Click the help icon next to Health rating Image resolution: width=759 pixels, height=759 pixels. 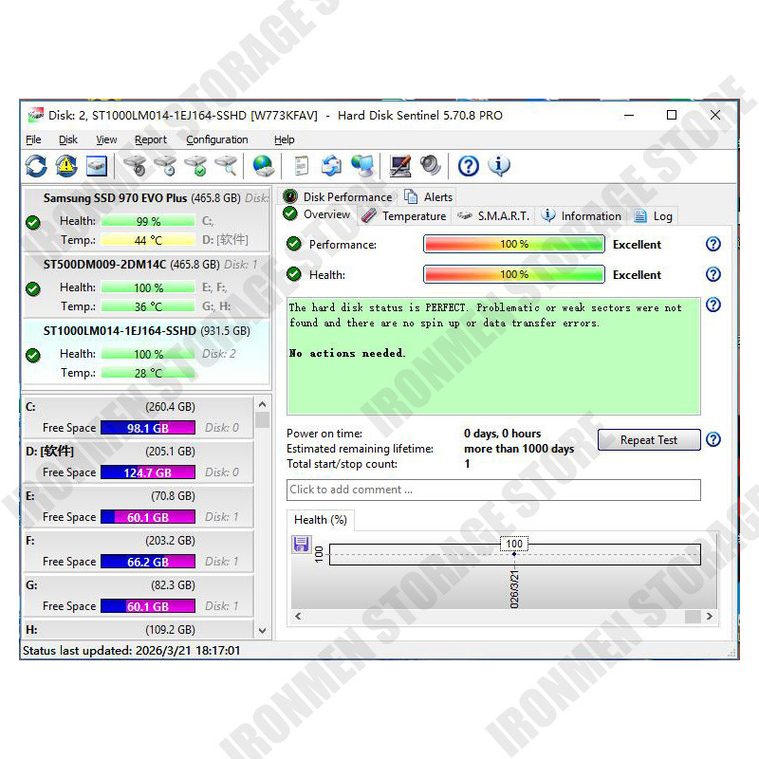(x=713, y=274)
